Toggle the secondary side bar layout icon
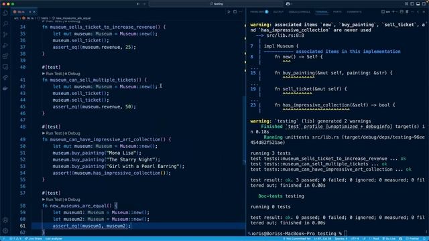The image size is (429, 241). tap(424, 4)
